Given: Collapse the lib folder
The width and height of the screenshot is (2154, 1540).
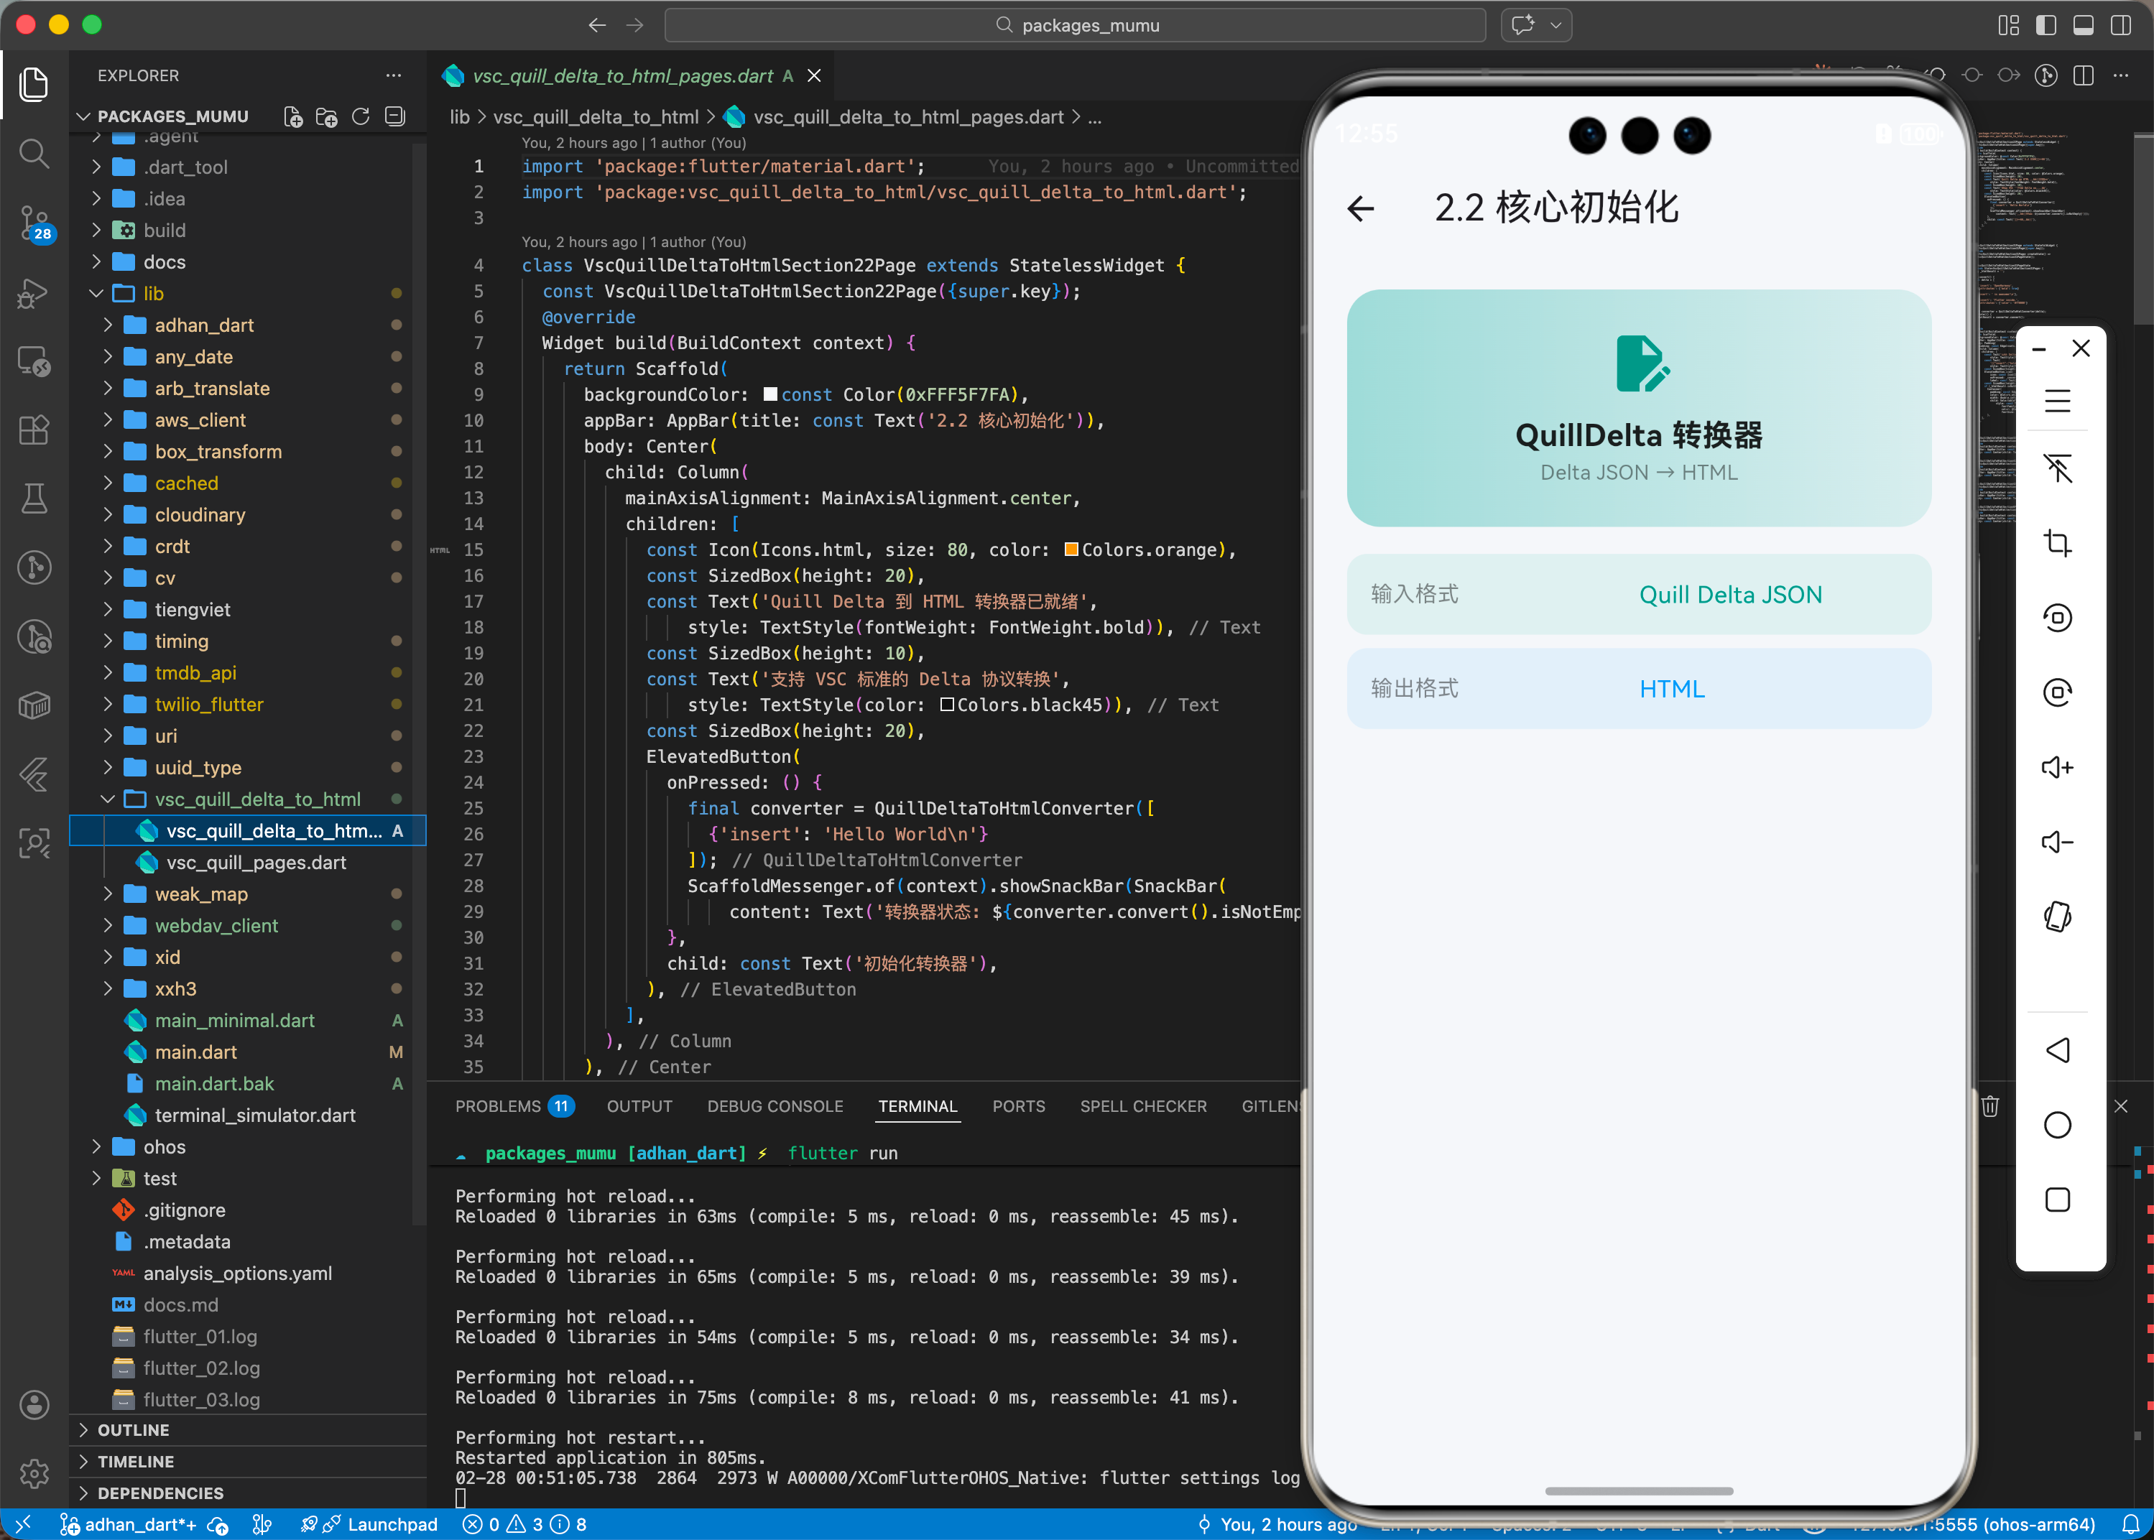Looking at the screenshot, I should pyautogui.click(x=96, y=293).
